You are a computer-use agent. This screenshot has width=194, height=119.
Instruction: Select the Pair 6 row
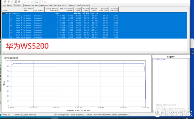point(94,28)
